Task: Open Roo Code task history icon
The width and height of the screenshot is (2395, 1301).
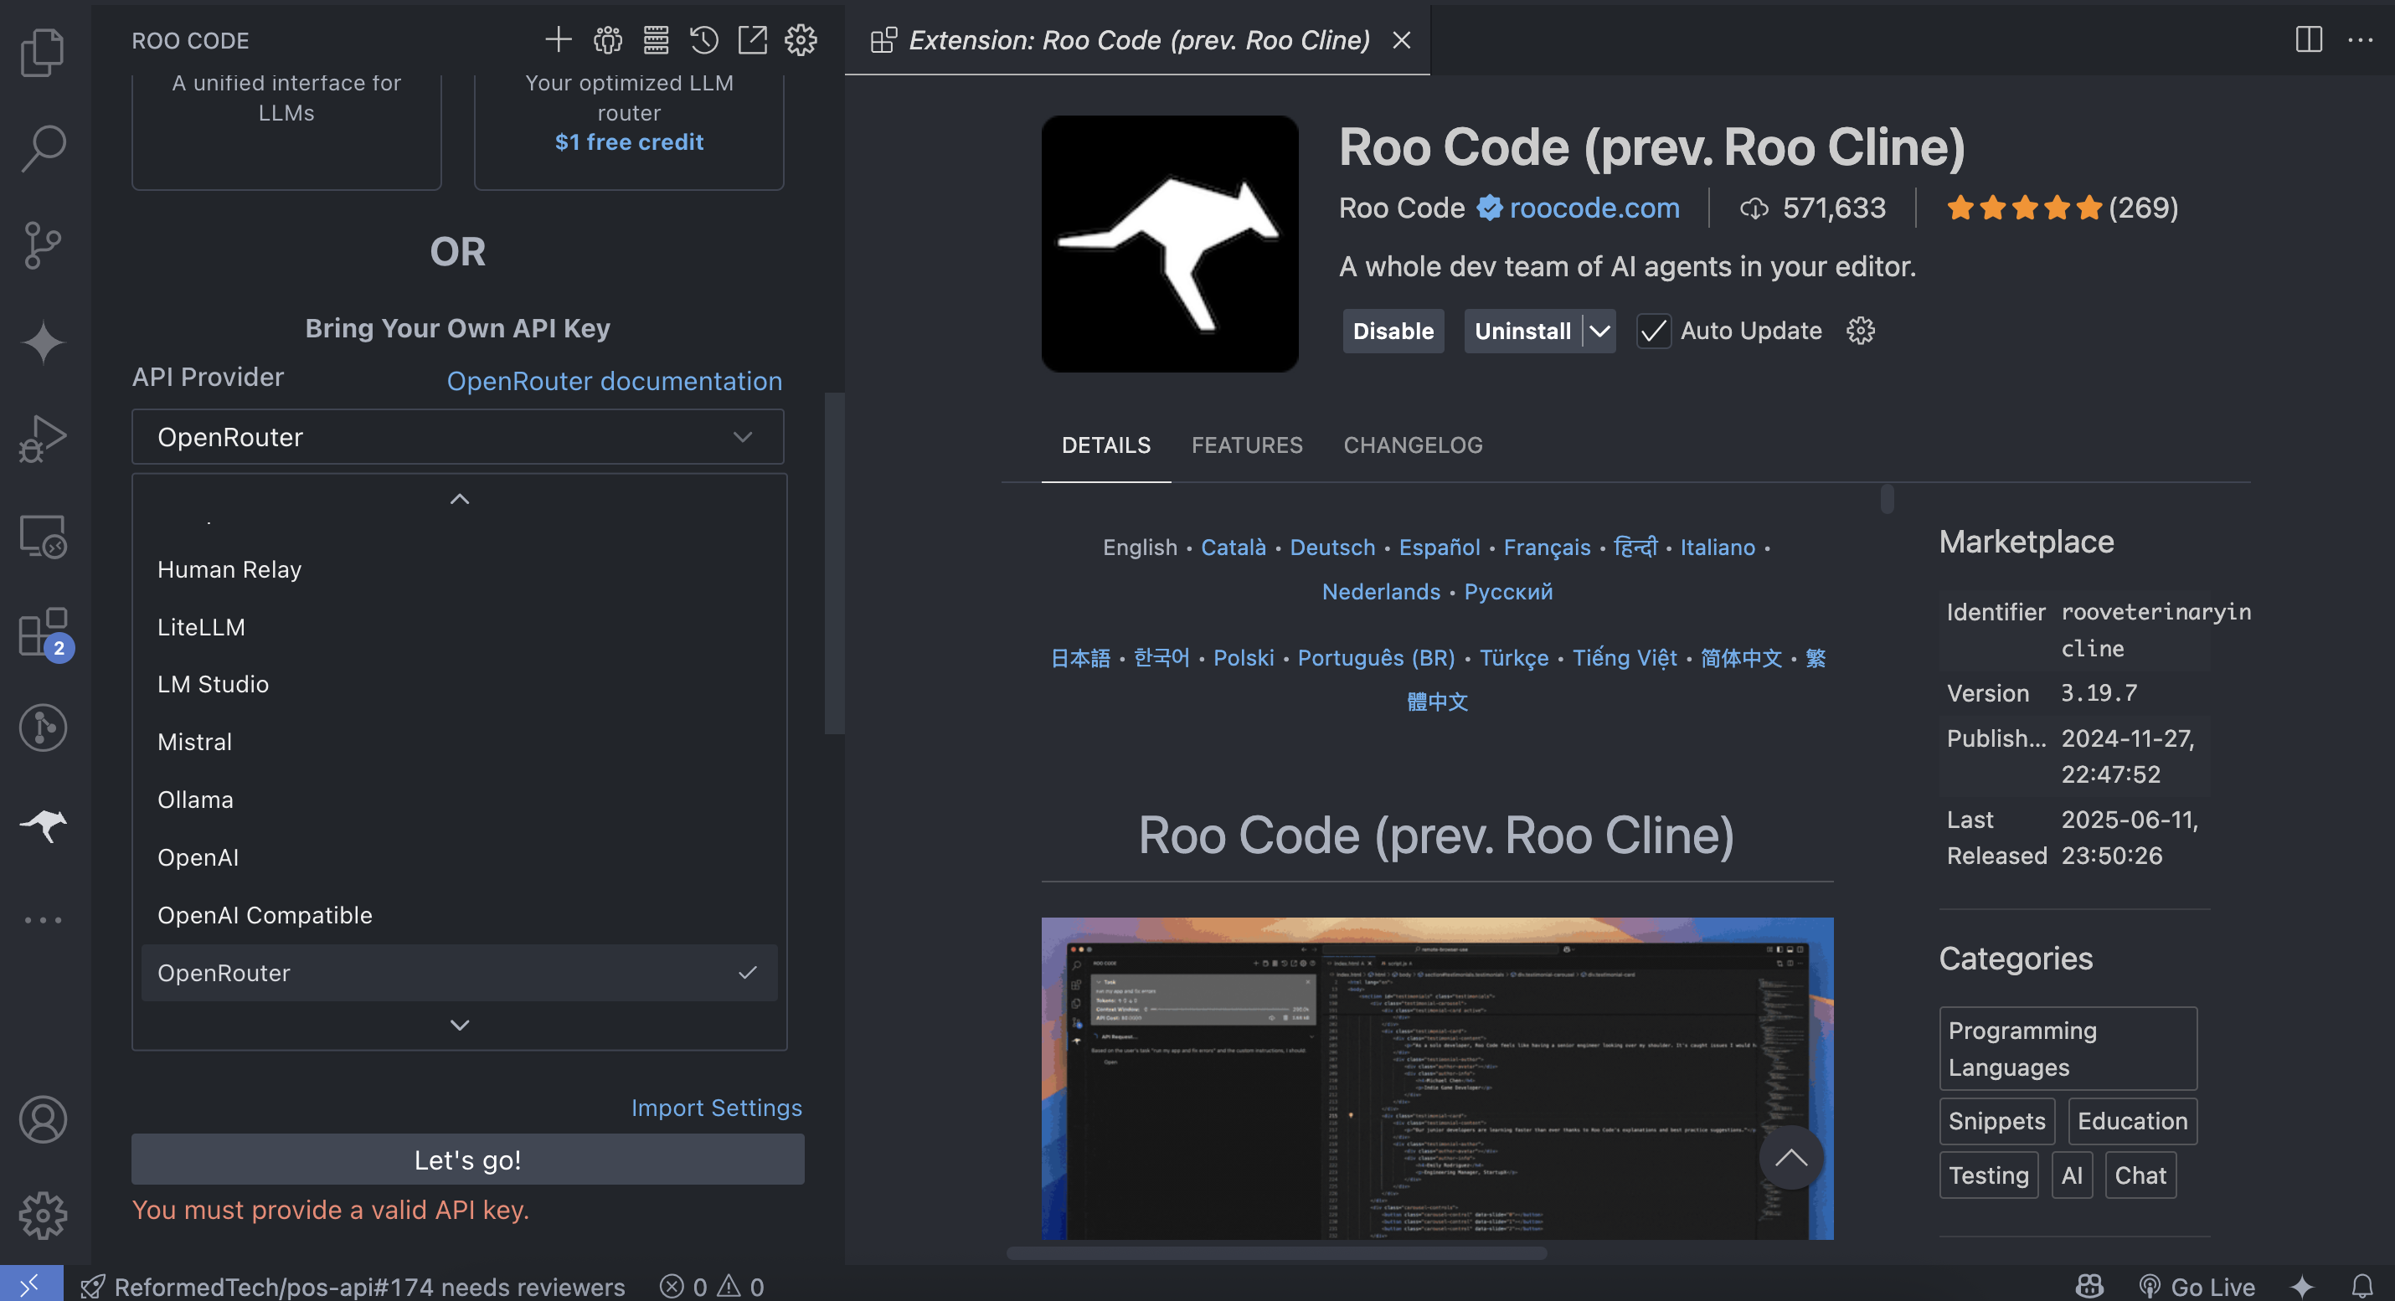Action: point(703,39)
